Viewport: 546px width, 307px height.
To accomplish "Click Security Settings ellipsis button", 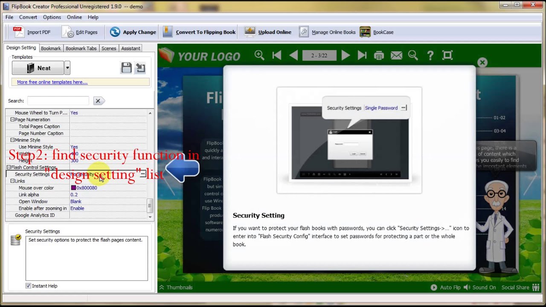I will click(143, 174).
